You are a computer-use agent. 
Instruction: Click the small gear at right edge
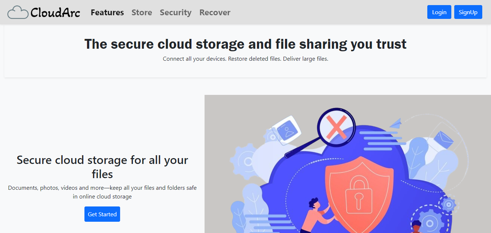click(449, 205)
